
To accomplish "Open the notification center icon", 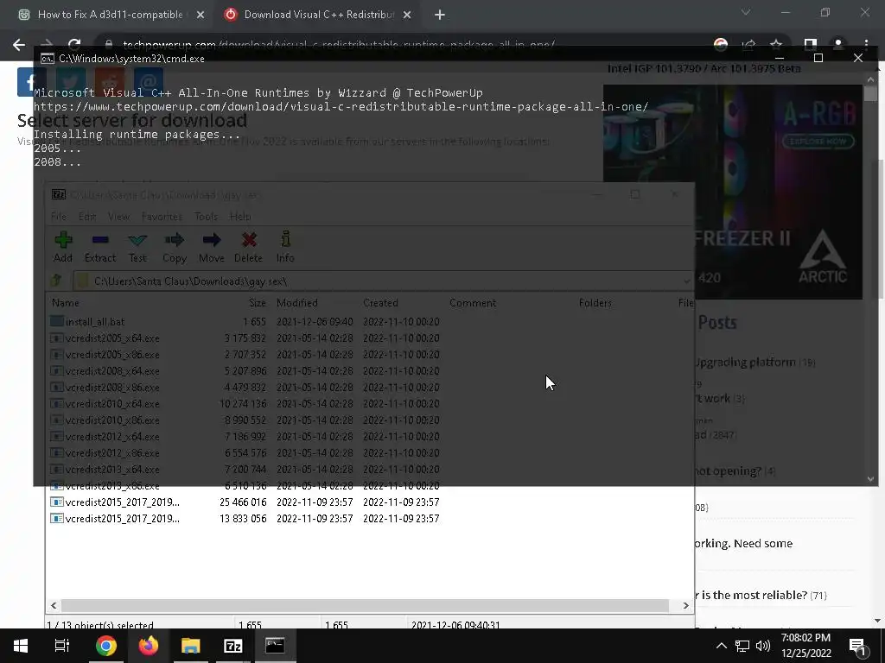I will pyautogui.click(x=858, y=646).
